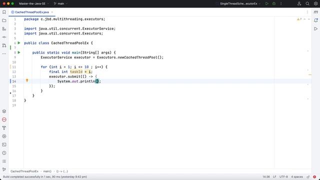This screenshot has height=180, width=320.
Task: Open the Terminal tool window
Action: [x=4, y=144]
